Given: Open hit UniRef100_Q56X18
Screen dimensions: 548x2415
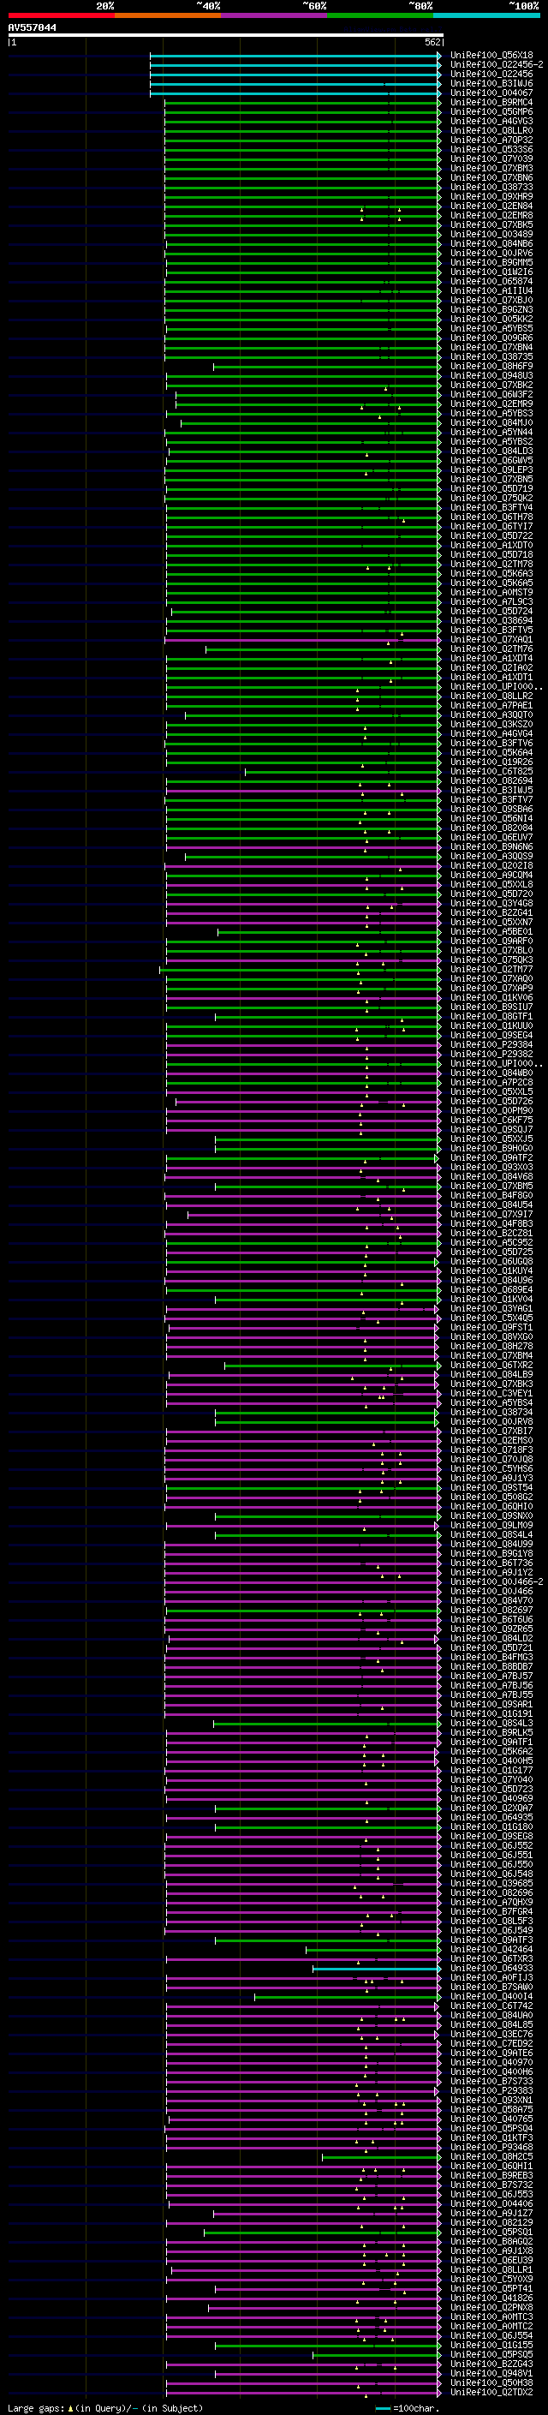Looking at the screenshot, I should click(491, 56).
